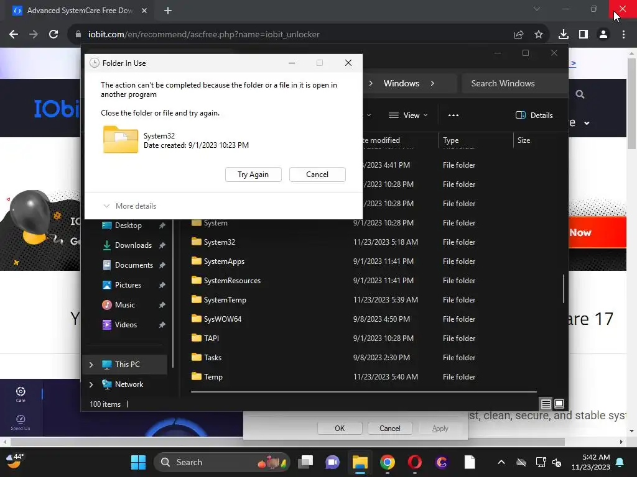Open Google Chrome from taskbar
This screenshot has width=637, height=477.
pos(388,462)
